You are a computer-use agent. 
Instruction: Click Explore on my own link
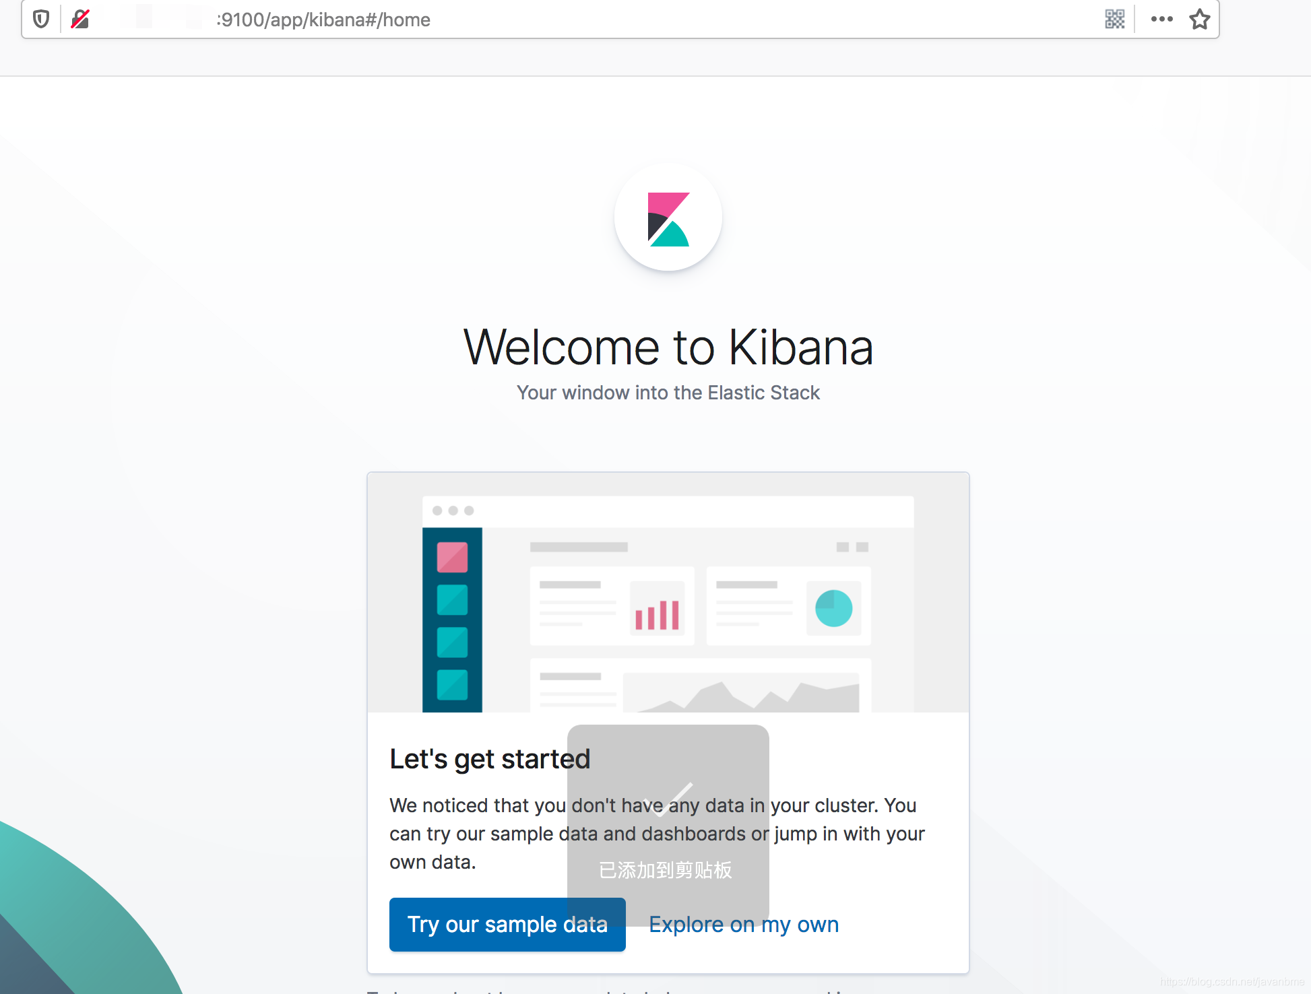click(x=744, y=925)
